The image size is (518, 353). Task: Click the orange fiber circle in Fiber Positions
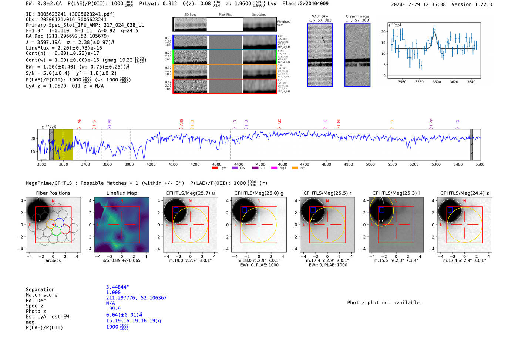pos(51,224)
